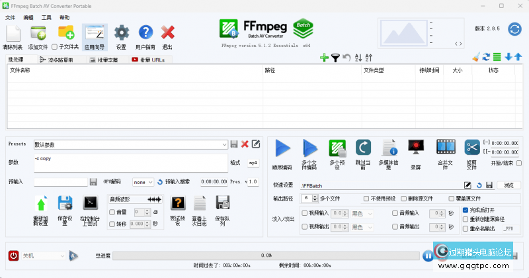529x278 pixels.
Task: Click the 清除列表 toolbar icon
Action: point(12,33)
